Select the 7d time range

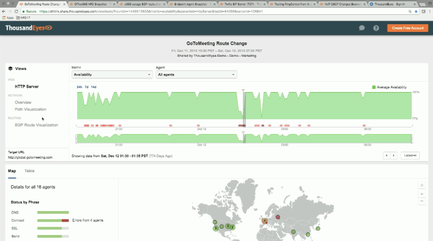87,87
